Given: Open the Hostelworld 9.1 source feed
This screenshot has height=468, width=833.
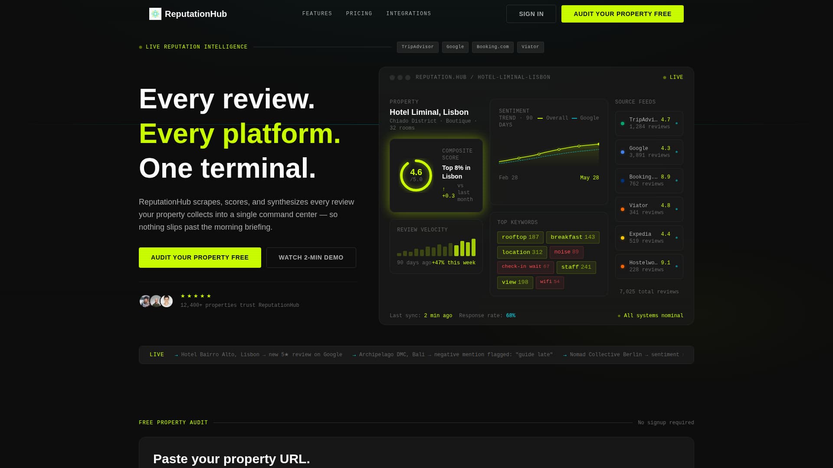Looking at the screenshot, I should [x=649, y=266].
